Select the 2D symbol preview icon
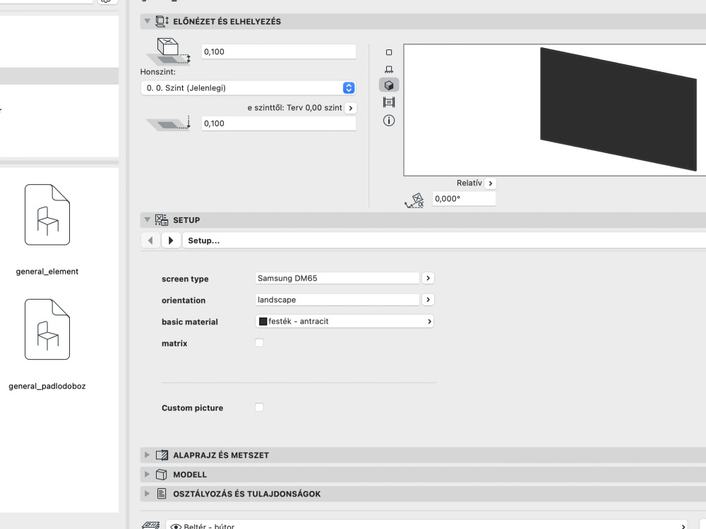This screenshot has height=529, width=706. coord(389,52)
